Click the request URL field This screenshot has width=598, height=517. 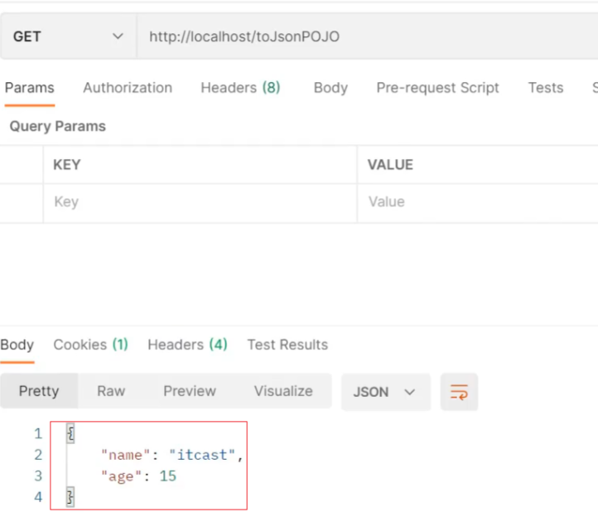click(364, 36)
